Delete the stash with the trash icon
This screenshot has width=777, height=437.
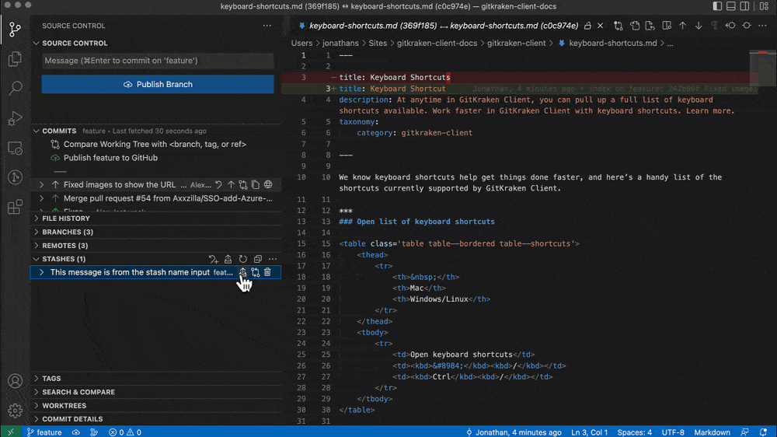267,273
